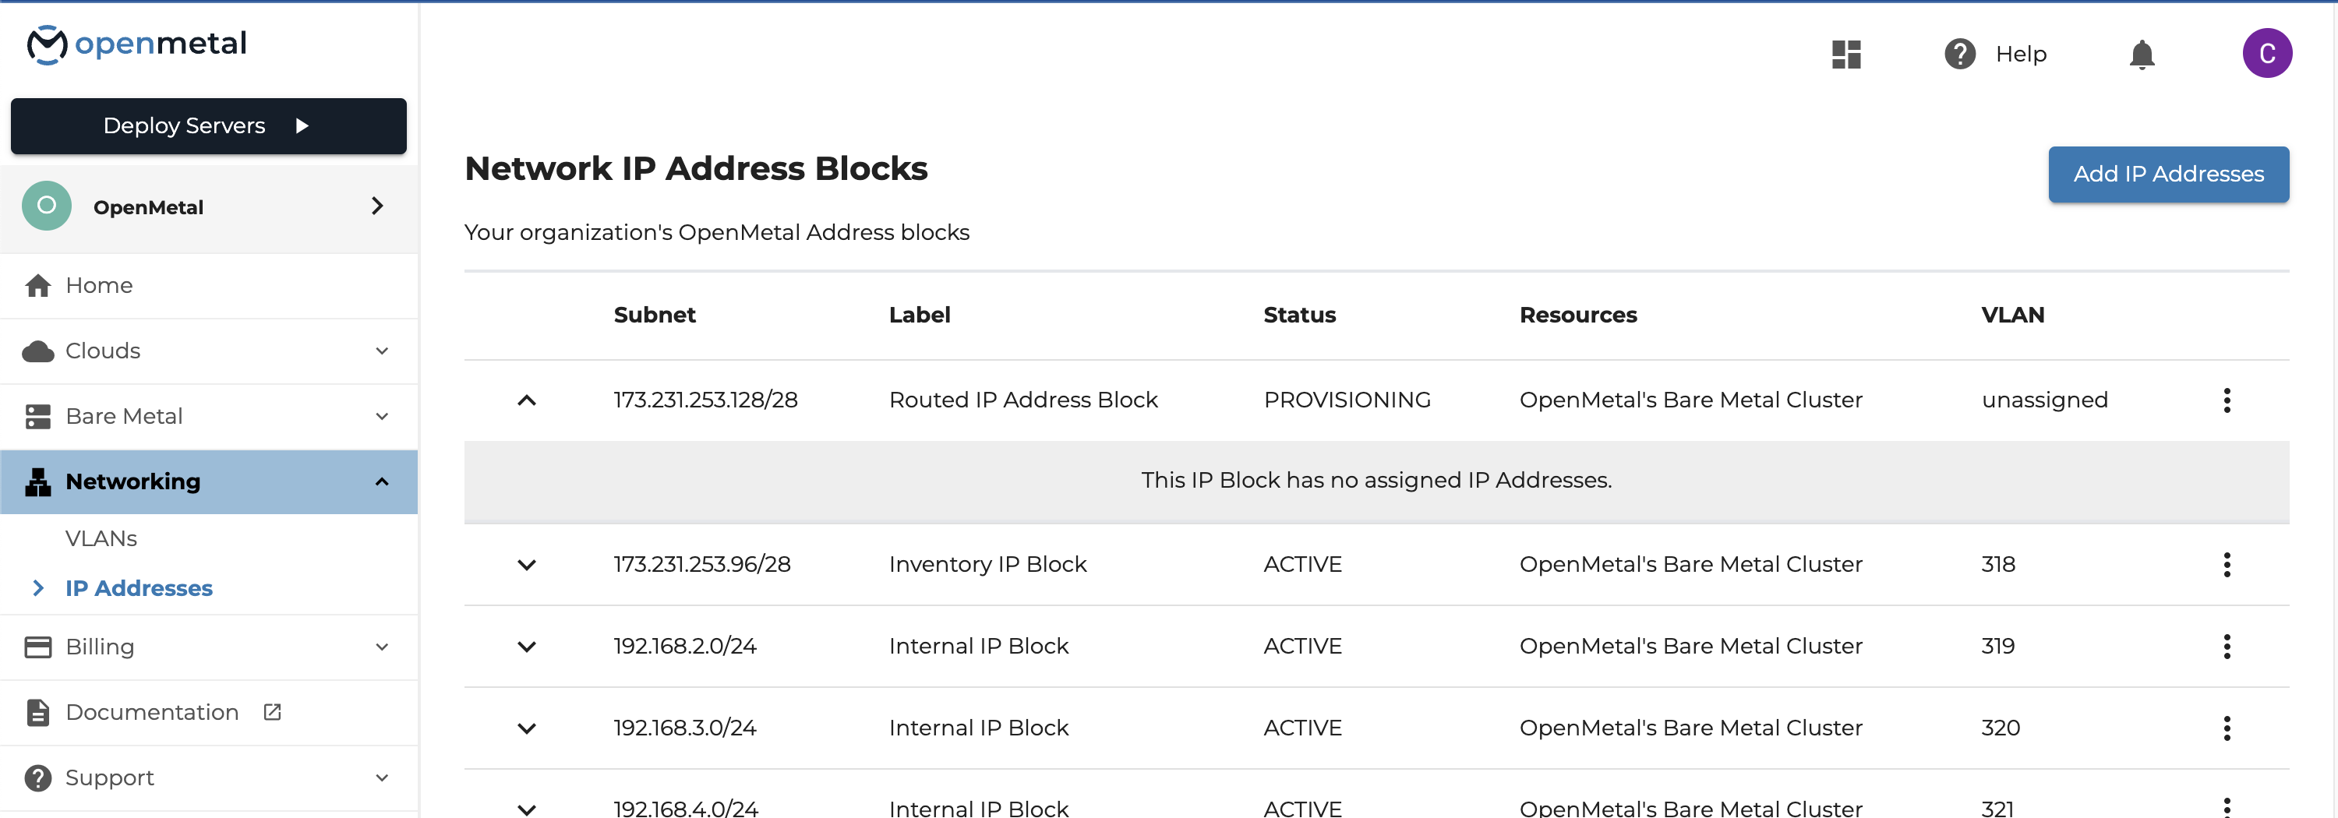Open Home from the sidebar
The image size is (2338, 818).
(x=99, y=286)
